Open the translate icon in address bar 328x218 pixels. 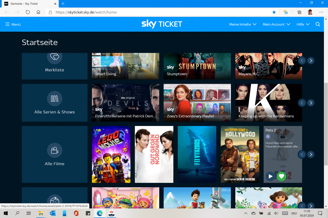(285, 12)
